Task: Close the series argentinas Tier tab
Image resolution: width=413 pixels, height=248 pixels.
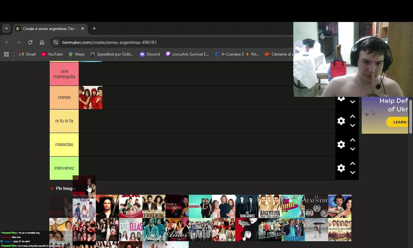Action: click(x=83, y=29)
